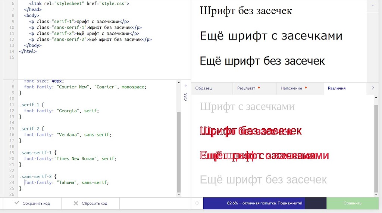Open the question mark help button
Screen dimensions: 382x213
coord(373,88)
